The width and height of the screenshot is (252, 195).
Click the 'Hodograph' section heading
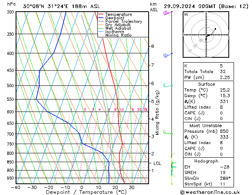tap(206, 161)
